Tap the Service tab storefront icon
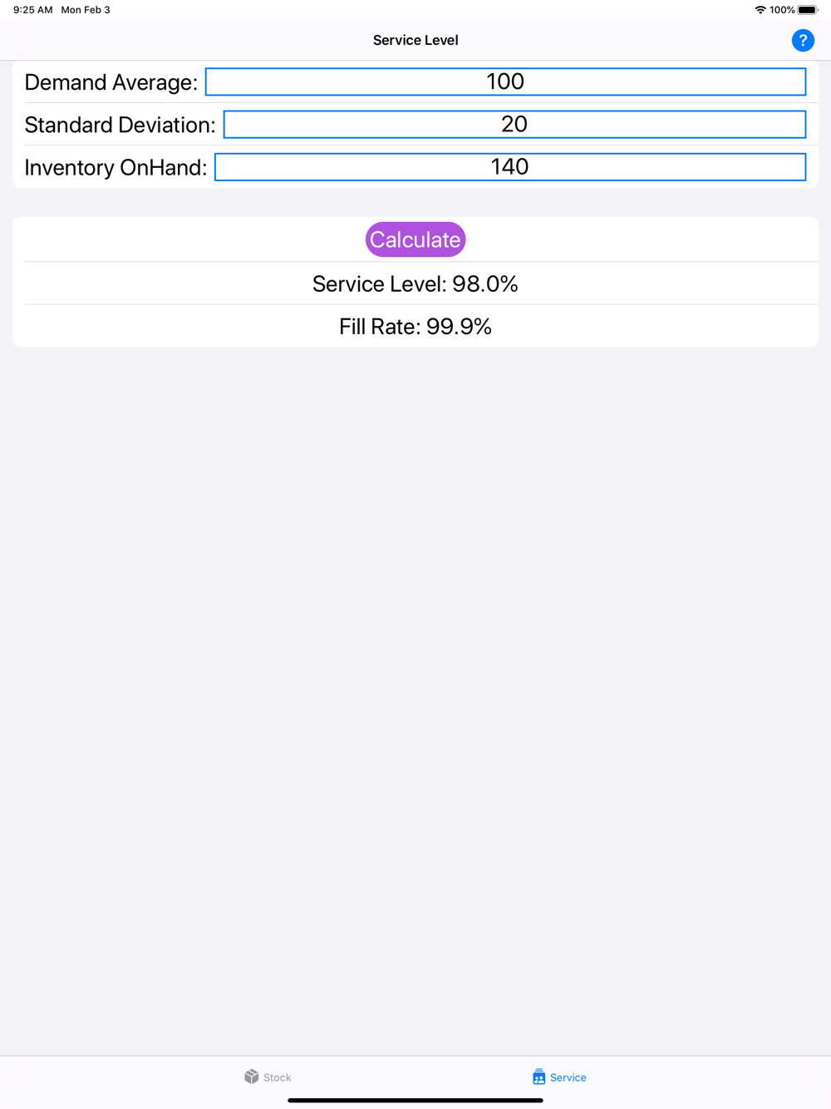This screenshot has width=831, height=1109. (538, 1077)
